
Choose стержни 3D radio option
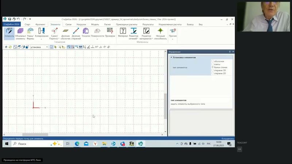click(x=212, y=70)
